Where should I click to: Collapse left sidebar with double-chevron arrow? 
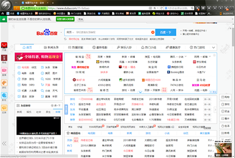point(4,143)
